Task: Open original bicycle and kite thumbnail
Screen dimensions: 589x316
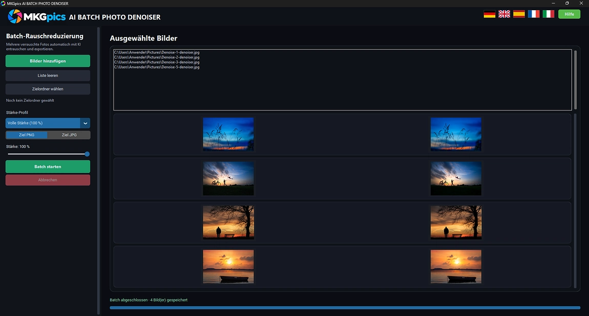Action: (228, 178)
